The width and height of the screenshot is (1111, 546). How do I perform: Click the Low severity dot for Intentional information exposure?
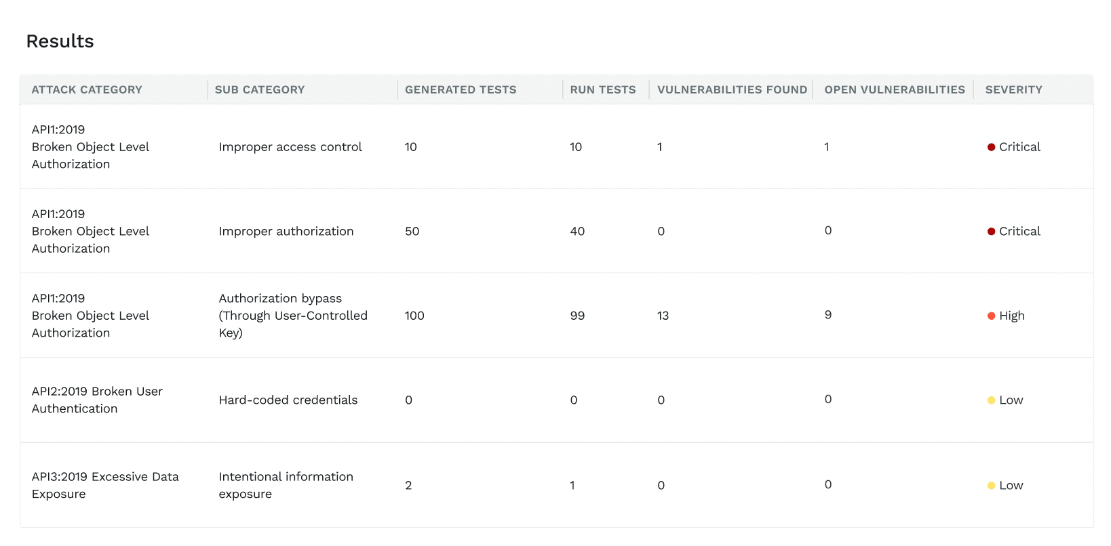[x=991, y=486]
